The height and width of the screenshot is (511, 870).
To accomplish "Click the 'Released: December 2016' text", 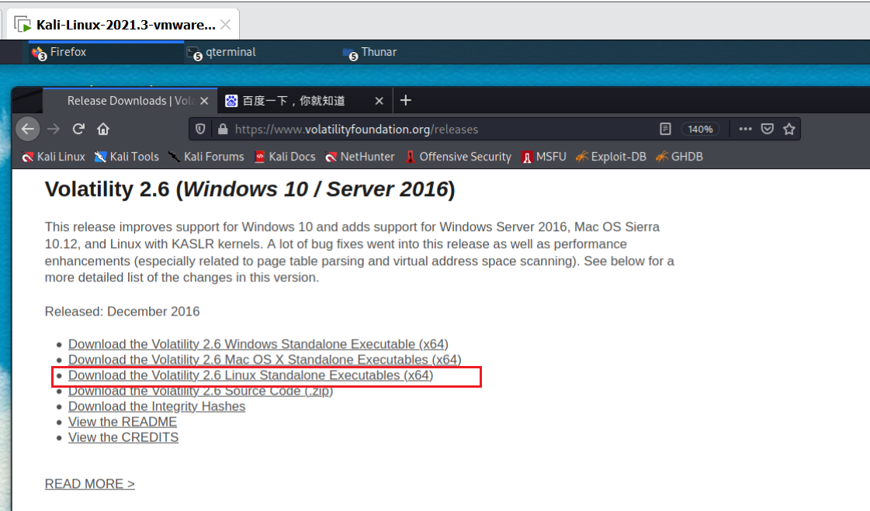I will (x=122, y=312).
